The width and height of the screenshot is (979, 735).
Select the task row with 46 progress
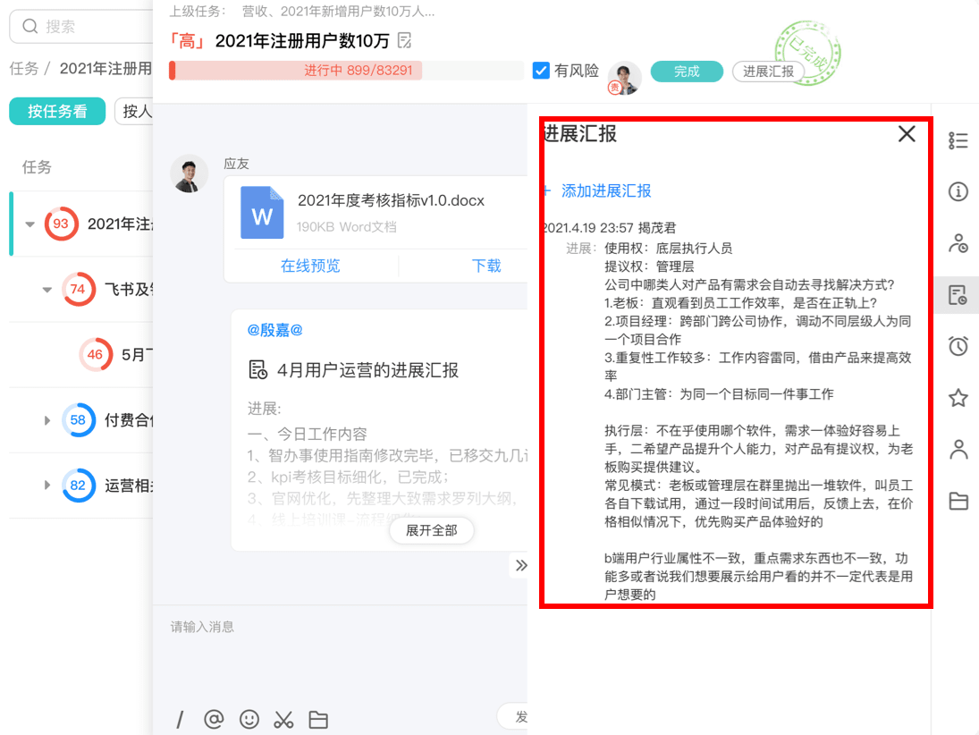coord(81,355)
